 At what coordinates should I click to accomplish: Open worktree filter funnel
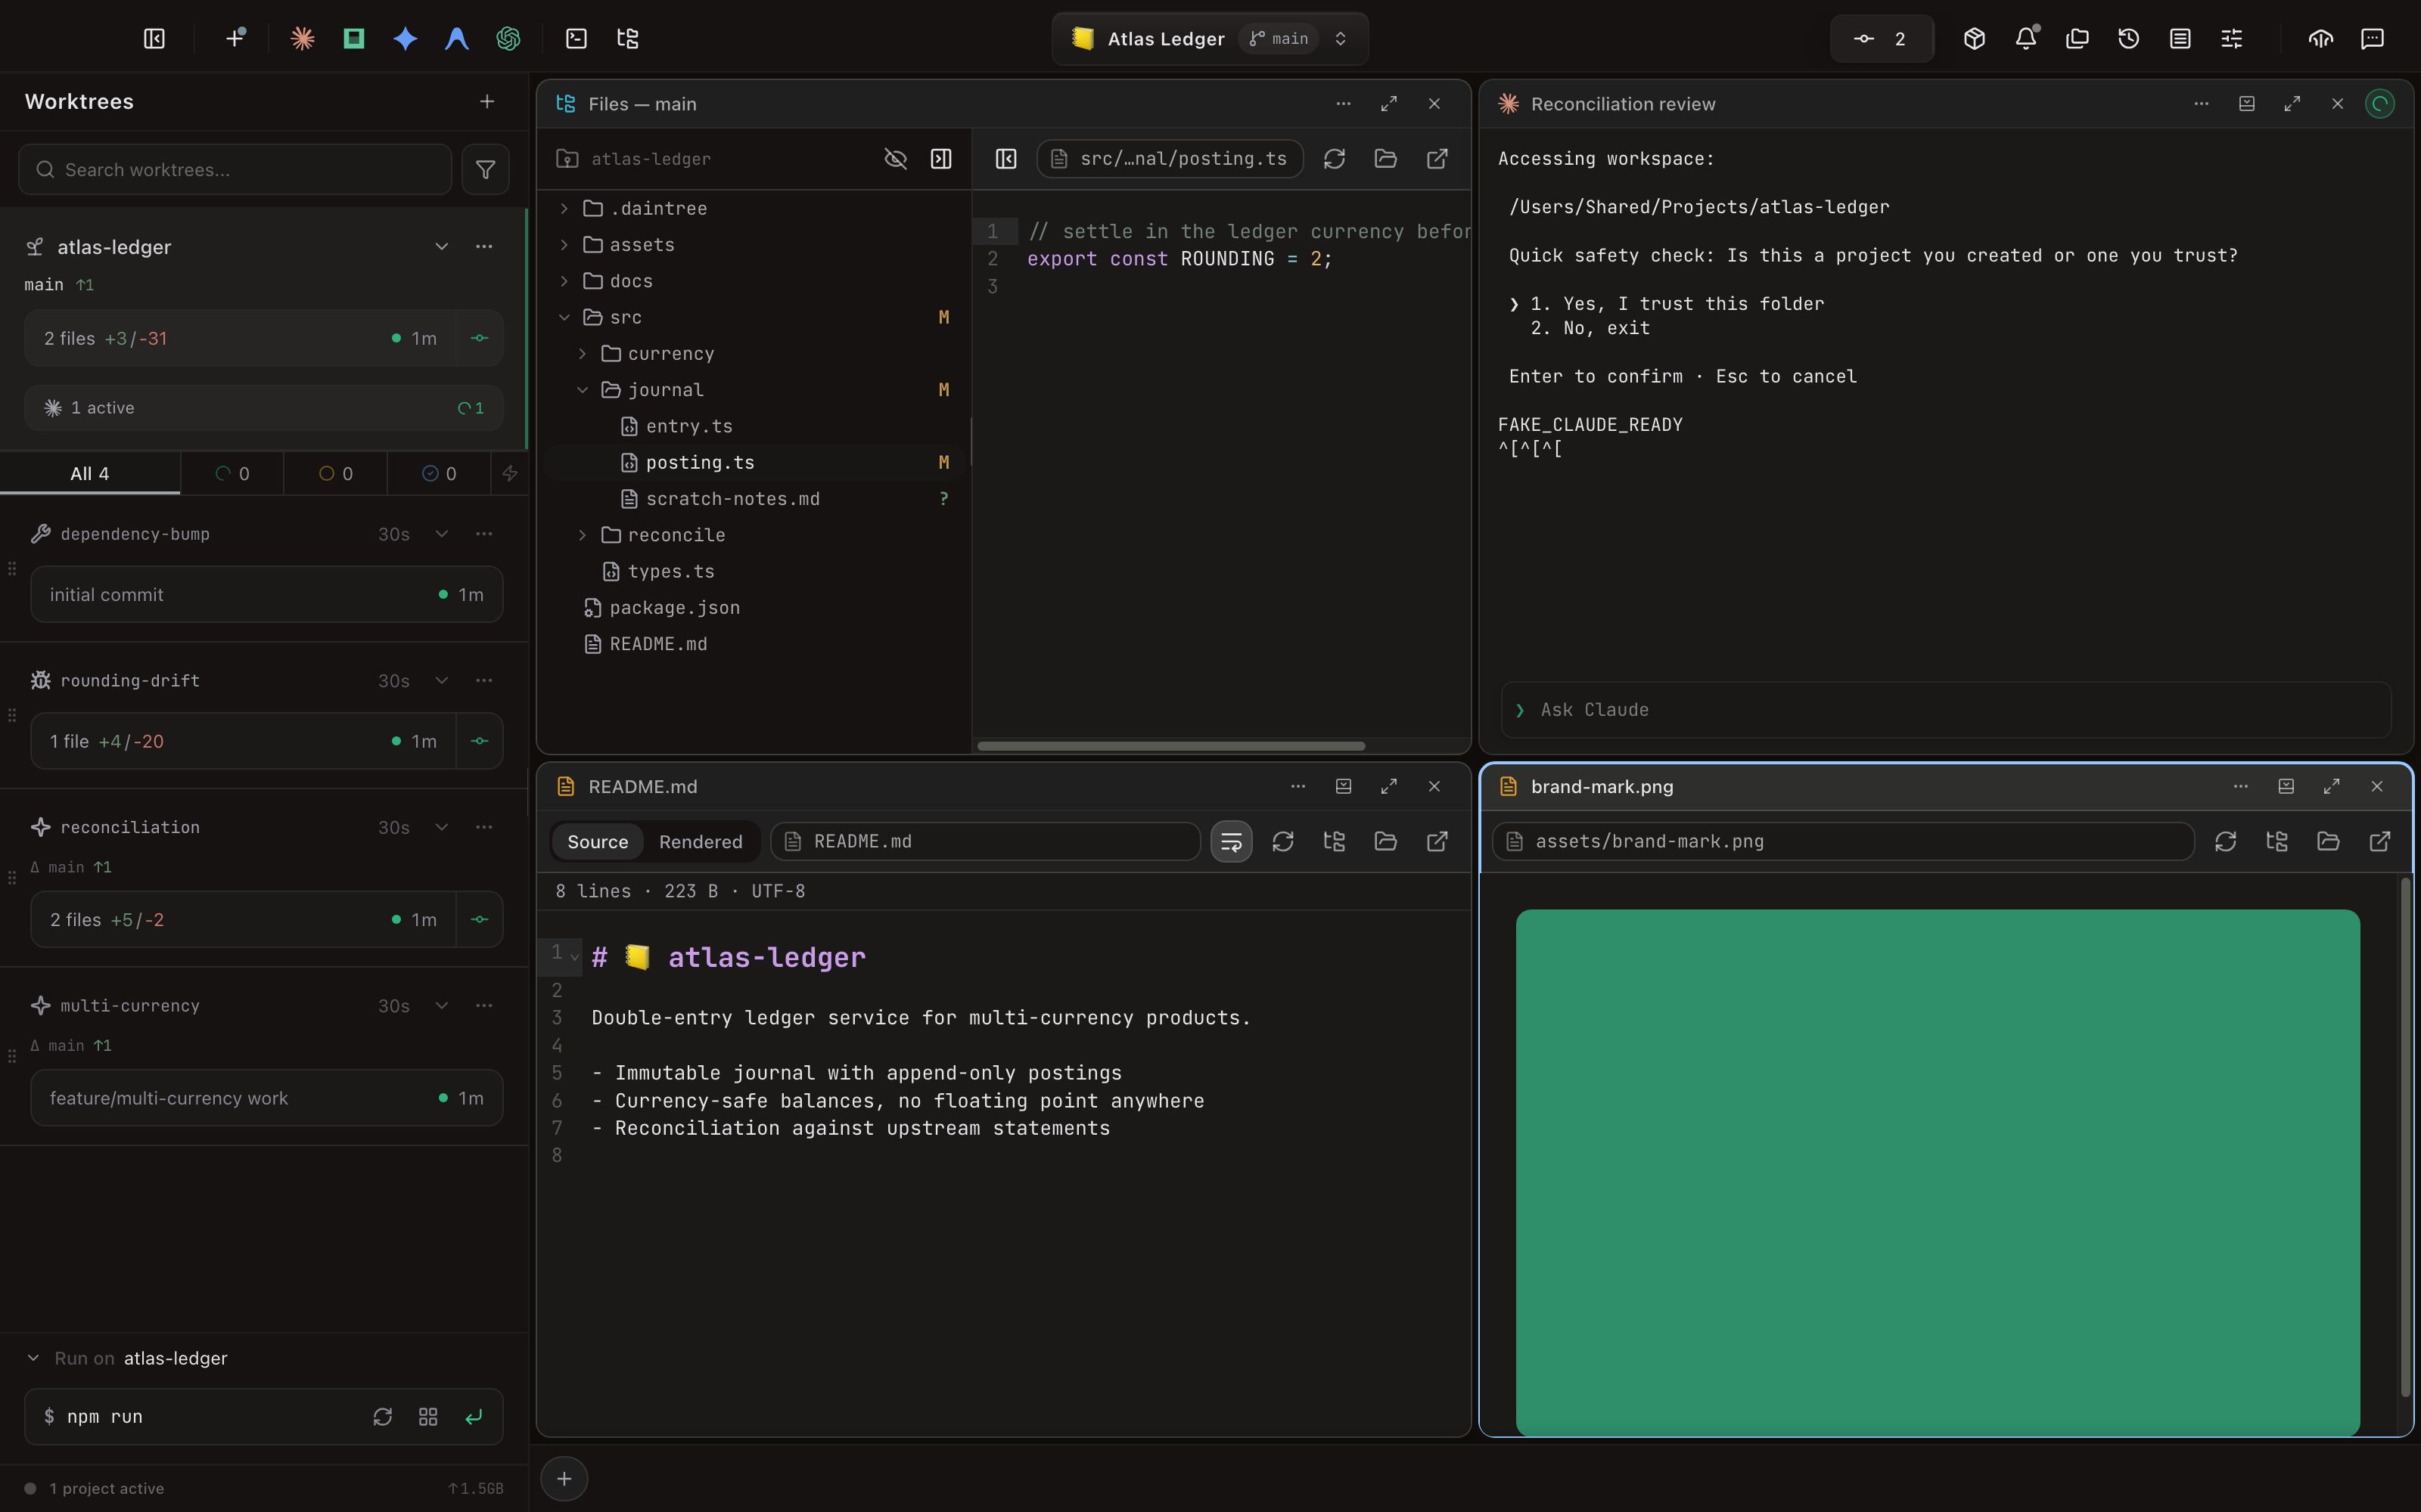[x=485, y=169]
